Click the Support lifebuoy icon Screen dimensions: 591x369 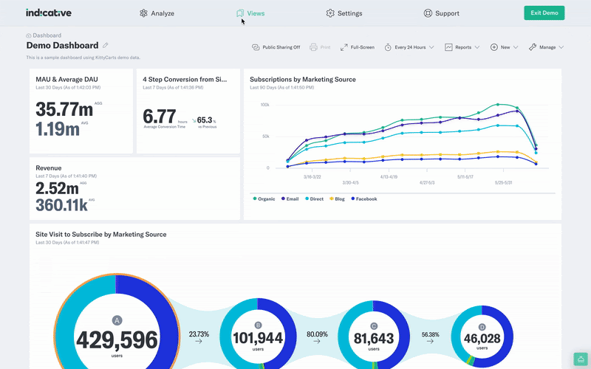428,13
